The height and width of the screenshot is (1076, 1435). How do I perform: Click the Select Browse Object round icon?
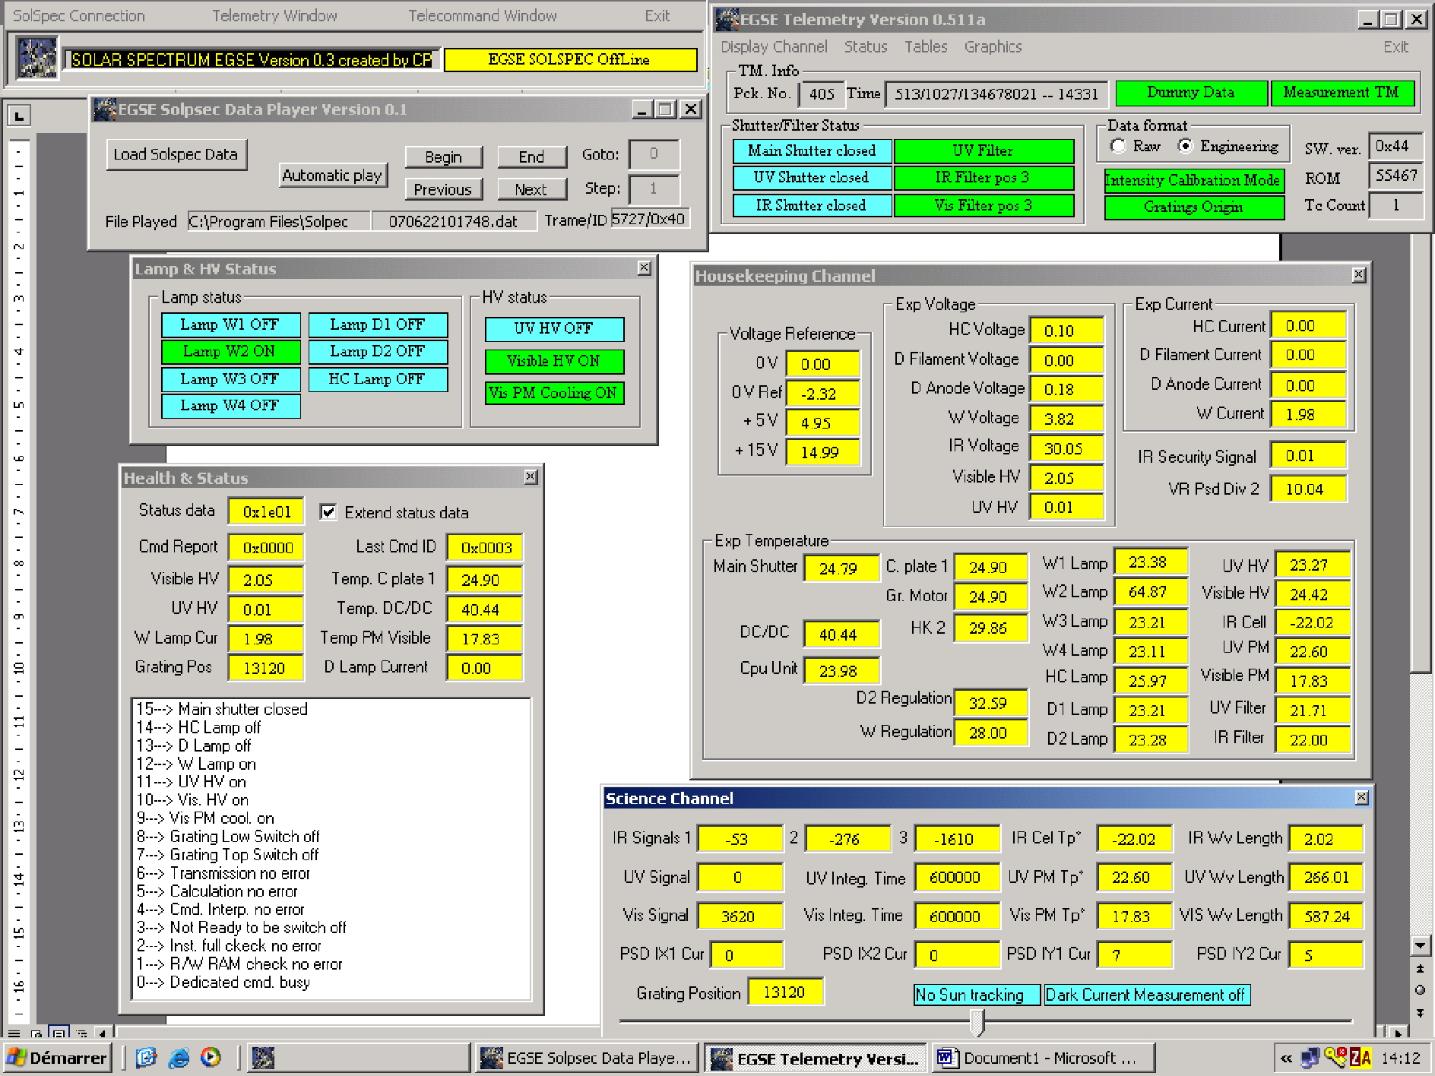[1420, 990]
